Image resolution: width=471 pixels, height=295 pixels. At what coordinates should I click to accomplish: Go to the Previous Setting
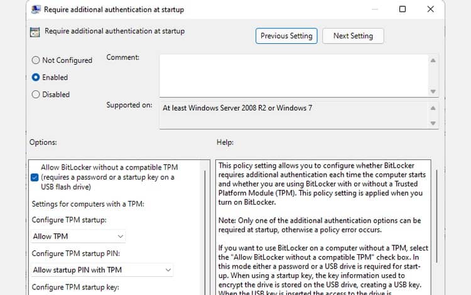pyautogui.click(x=286, y=36)
